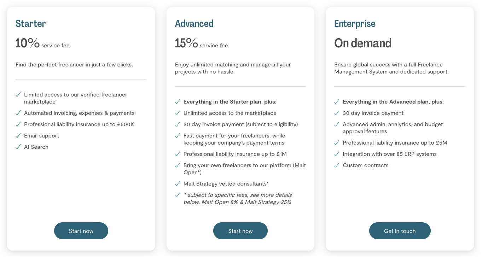Click checkmark beside Malt Strategy vetted consultants
Screen dimensions: 488x258
pos(178,184)
